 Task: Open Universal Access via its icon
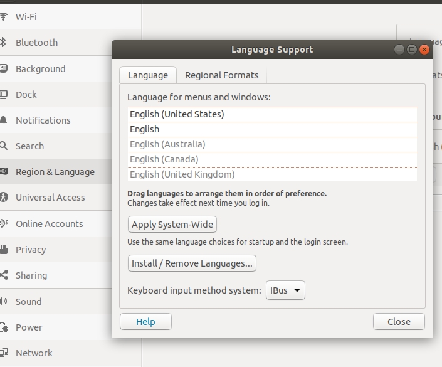click(x=3, y=198)
